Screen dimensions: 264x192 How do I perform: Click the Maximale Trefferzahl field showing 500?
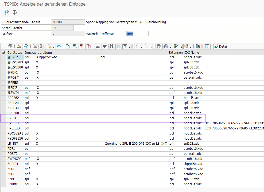(137, 34)
